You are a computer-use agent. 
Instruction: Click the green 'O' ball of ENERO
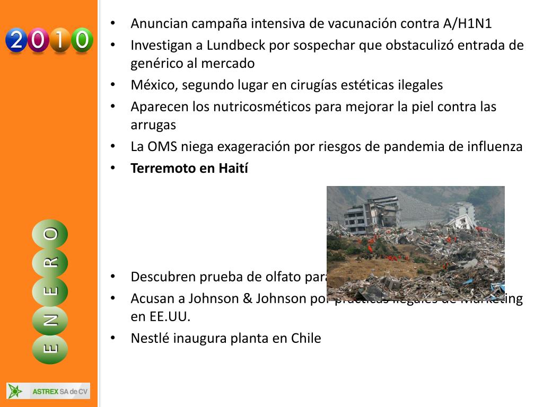tap(50, 234)
